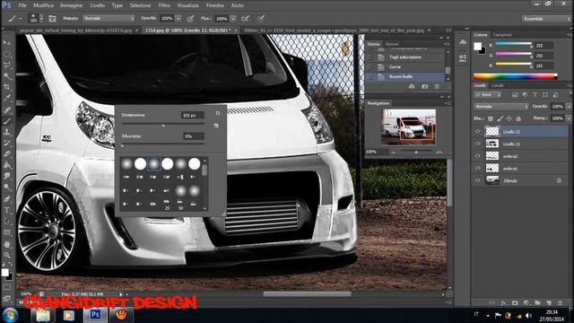The width and height of the screenshot is (574, 323).
Task: Click the Navigator zoom slider
Action: click(x=416, y=152)
